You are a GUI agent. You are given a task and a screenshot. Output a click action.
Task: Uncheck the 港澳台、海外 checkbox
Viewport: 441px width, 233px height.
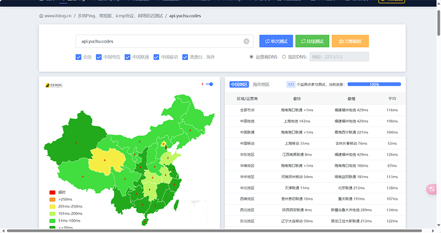click(185, 57)
